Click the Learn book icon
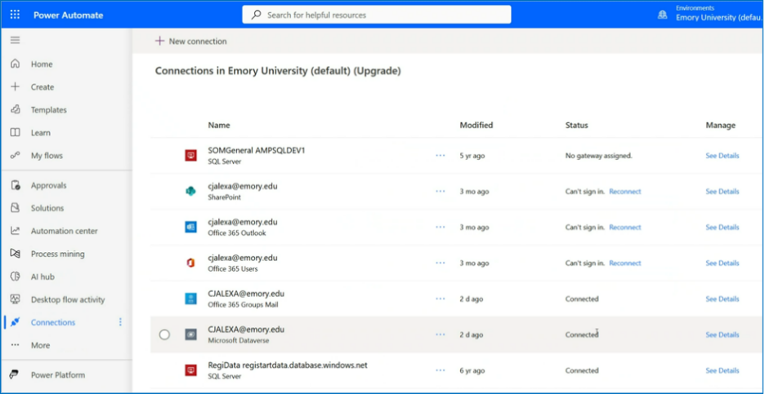The image size is (765, 394). (16, 132)
